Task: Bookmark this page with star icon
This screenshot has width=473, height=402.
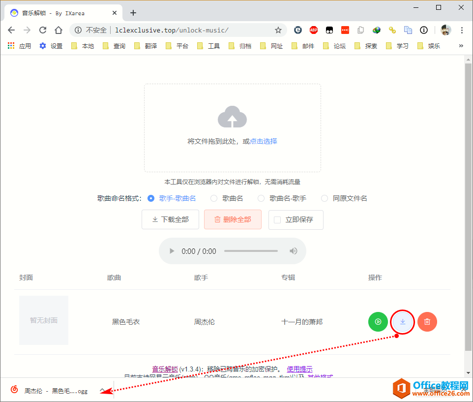Action: pos(278,30)
